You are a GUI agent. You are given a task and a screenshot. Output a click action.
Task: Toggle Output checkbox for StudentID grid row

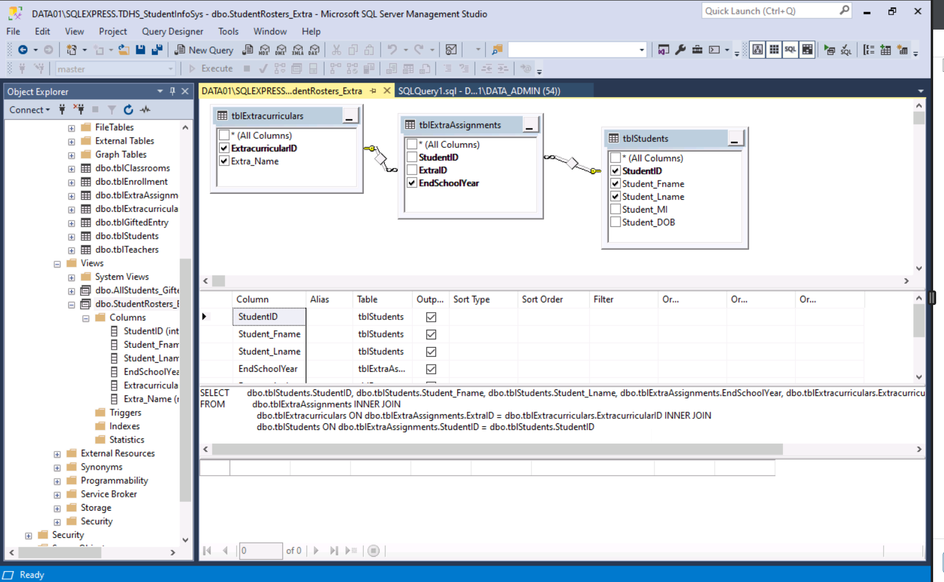431,317
